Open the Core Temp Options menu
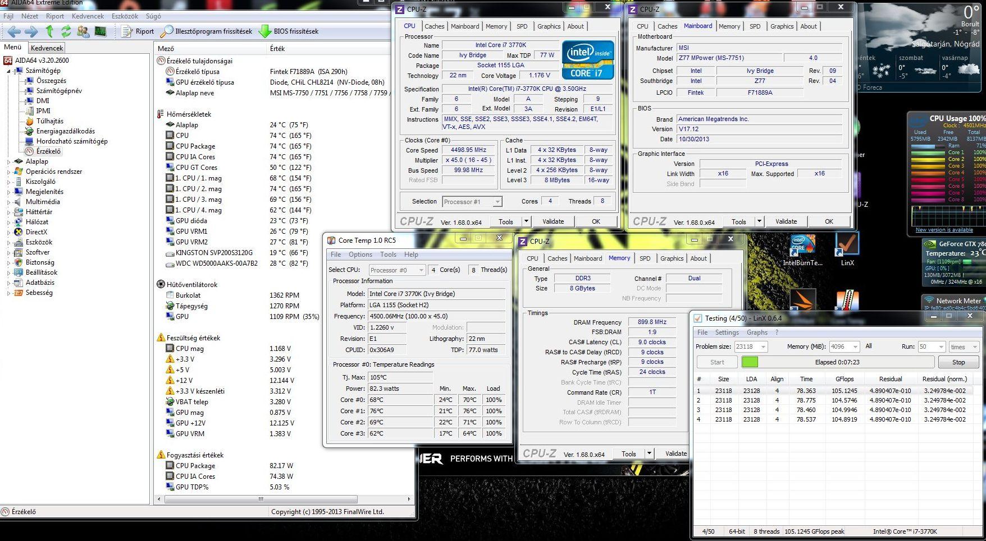 [360, 255]
